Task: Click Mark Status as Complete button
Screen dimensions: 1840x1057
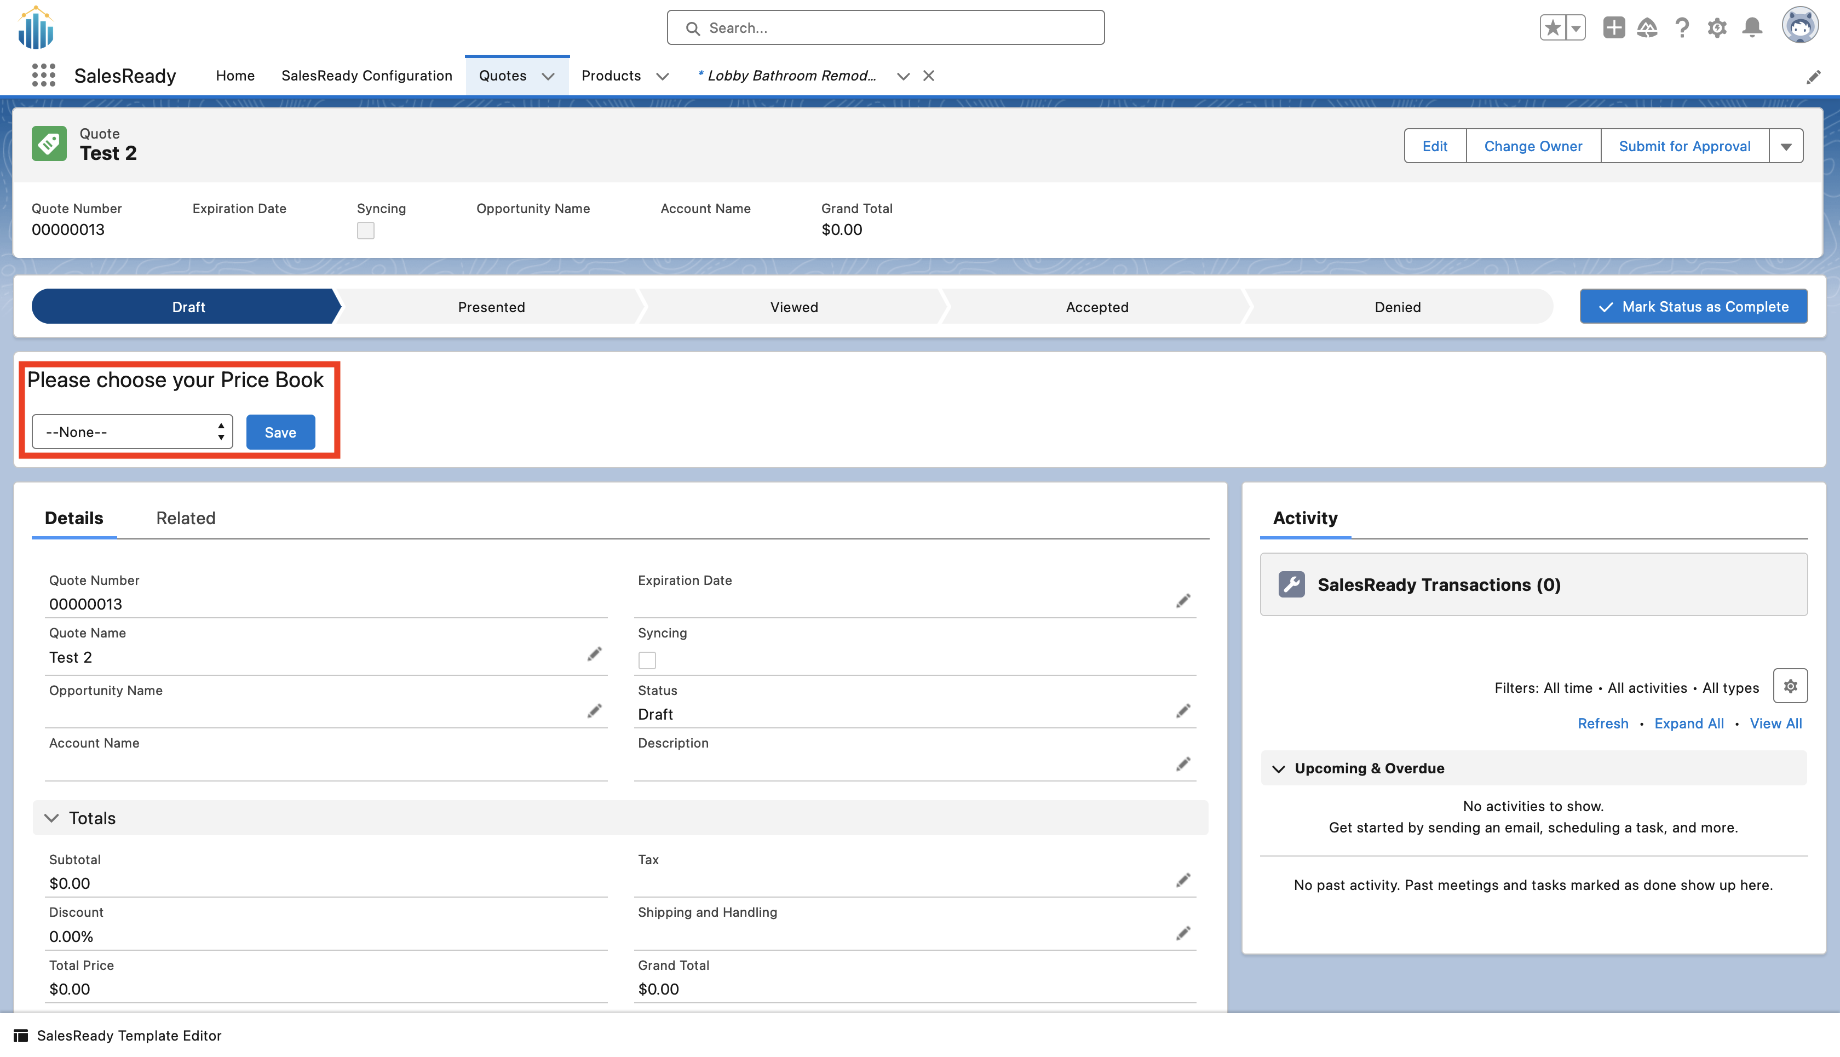Action: click(1693, 306)
